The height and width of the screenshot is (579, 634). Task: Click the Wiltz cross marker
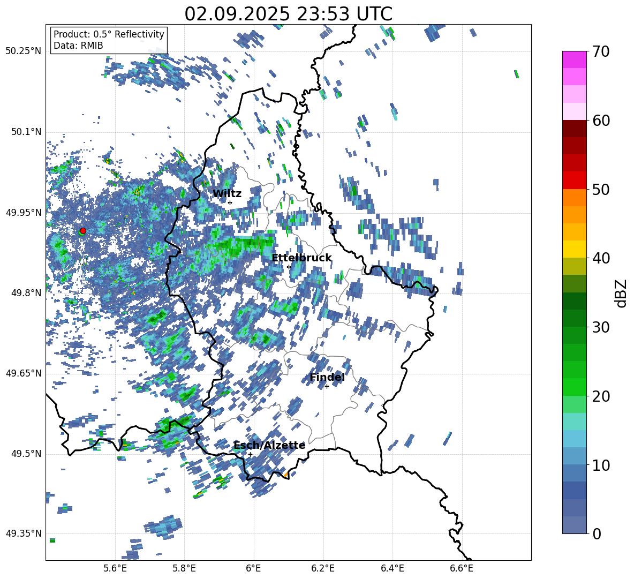(x=230, y=202)
